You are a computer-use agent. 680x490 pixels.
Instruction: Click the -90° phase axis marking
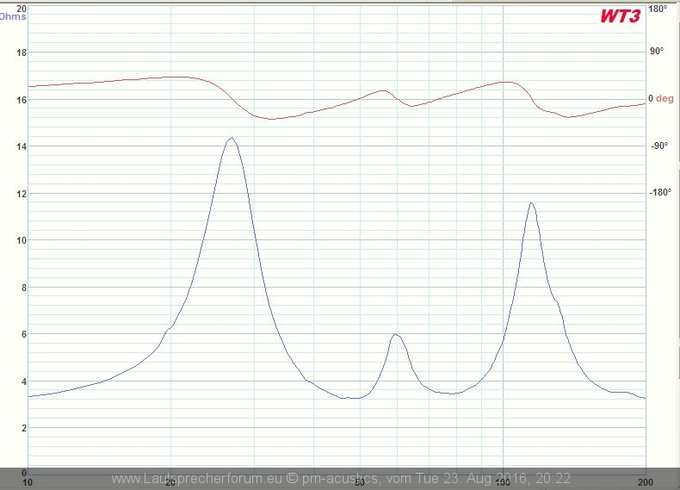click(x=658, y=146)
